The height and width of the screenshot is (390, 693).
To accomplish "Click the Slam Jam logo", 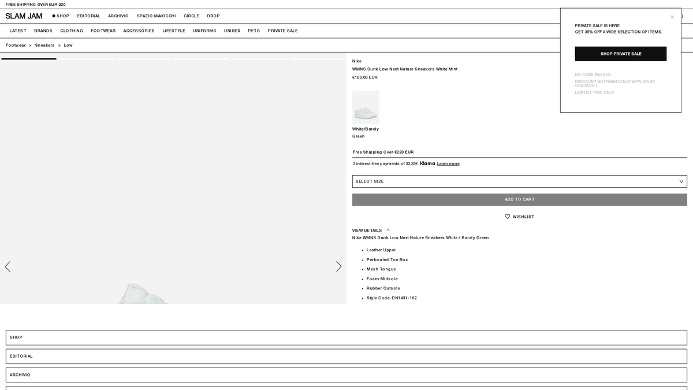I will tap(24, 16).
